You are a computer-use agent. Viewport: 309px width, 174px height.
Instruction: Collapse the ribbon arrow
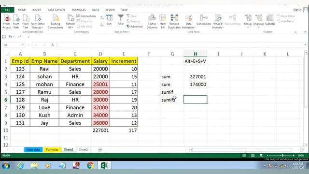[305, 32]
